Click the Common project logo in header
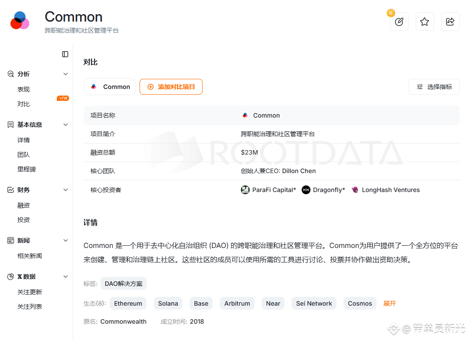Viewport: 469px width, 340px height. click(x=20, y=20)
